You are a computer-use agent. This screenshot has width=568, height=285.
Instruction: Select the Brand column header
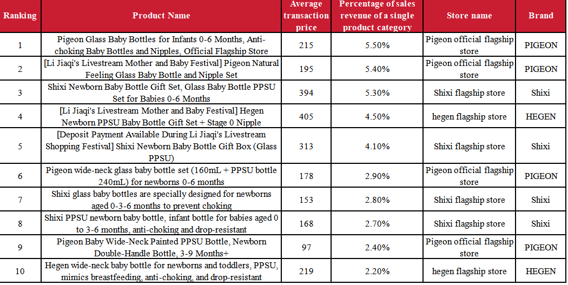(x=540, y=16)
